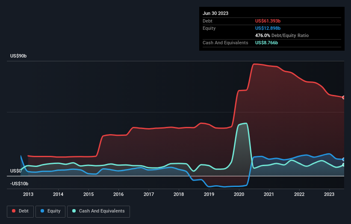
Task: Click the teal Cash end-of-line marker
Action: (x=344, y=165)
